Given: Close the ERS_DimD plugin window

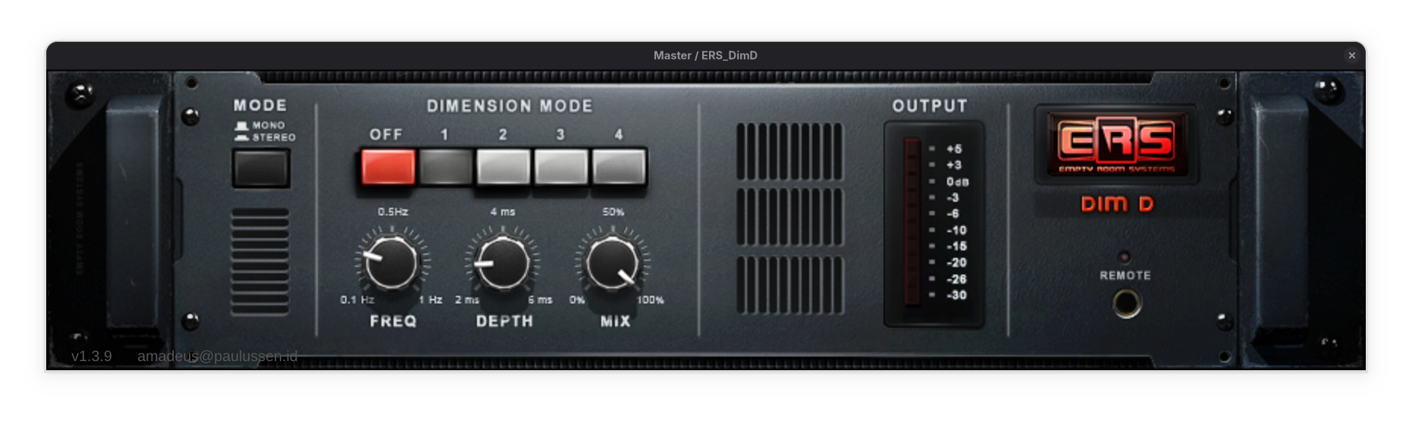Looking at the screenshot, I should tap(1351, 55).
